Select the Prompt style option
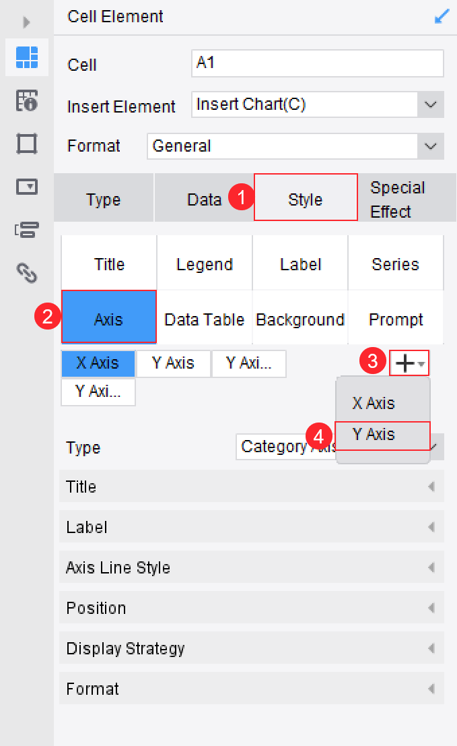This screenshot has width=457, height=746. tap(396, 317)
